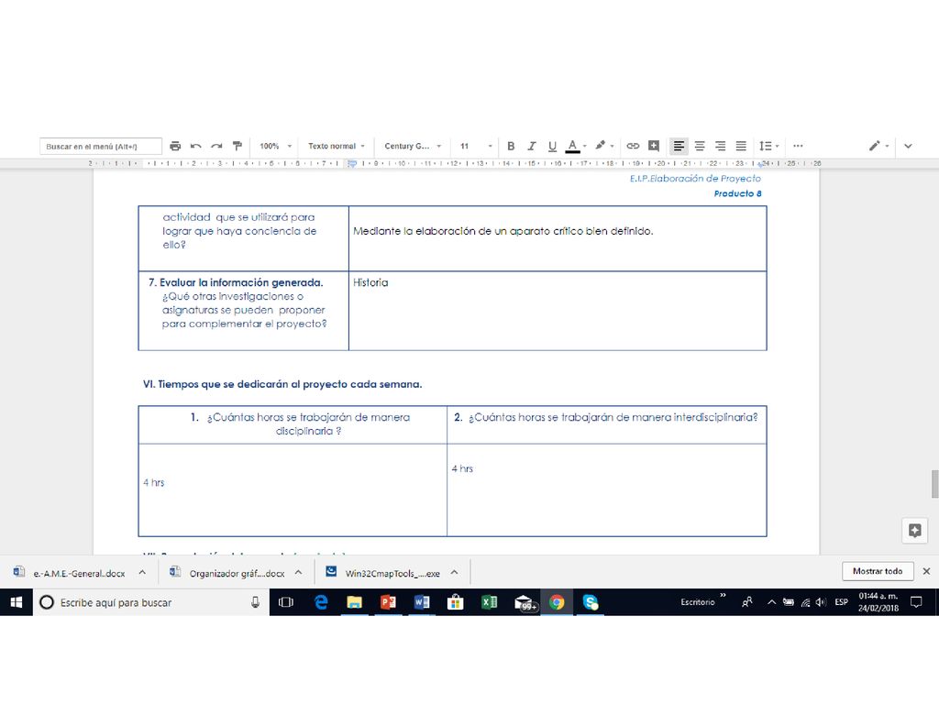Viewport: 939px width, 704px height.
Task: Expand options for e.-A.M.E.-General.docx download
Action: pos(142,572)
